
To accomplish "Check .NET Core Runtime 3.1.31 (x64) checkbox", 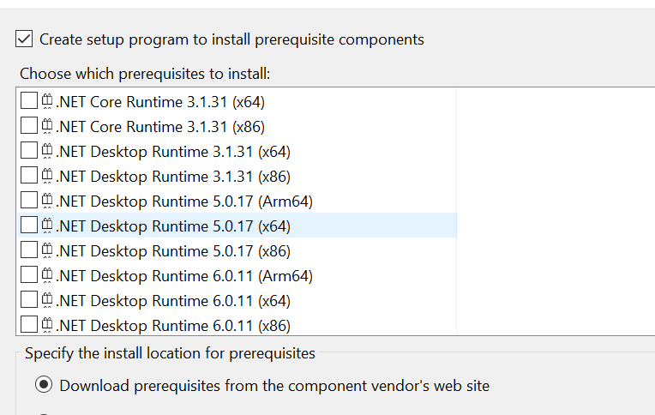I will [29, 102].
